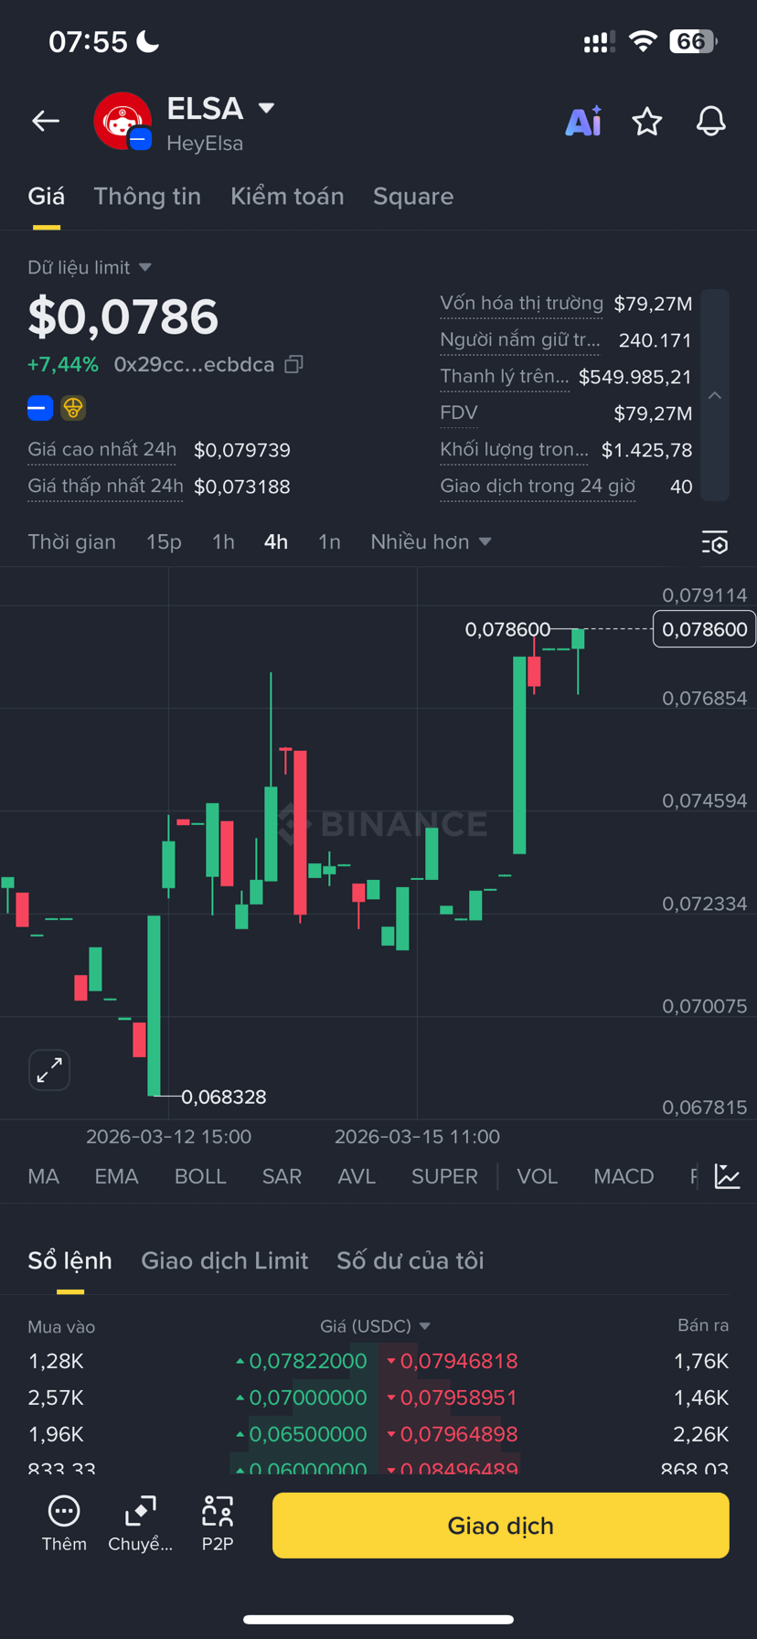Tap Giao dịch trong 24 giờ label
Viewport: 757px width, 1639px height.
(x=538, y=487)
